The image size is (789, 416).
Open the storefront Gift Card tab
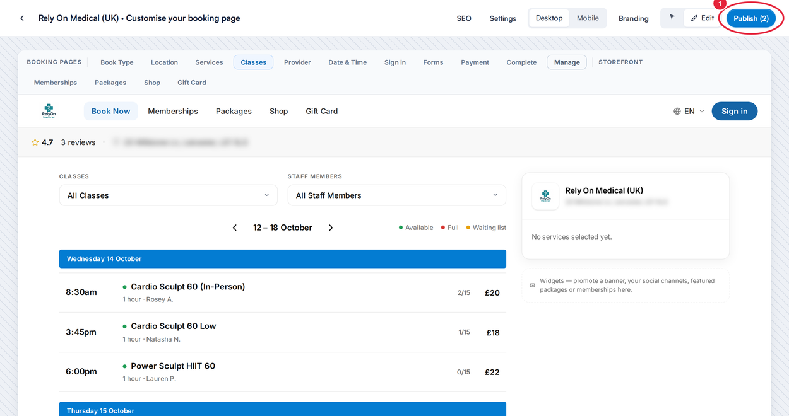(x=192, y=83)
